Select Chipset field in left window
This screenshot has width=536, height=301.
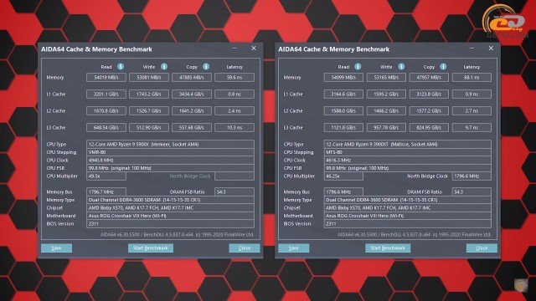(170, 208)
